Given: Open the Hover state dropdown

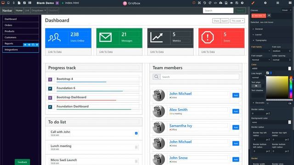Looking at the screenshot, I should [x=287, y=10].
